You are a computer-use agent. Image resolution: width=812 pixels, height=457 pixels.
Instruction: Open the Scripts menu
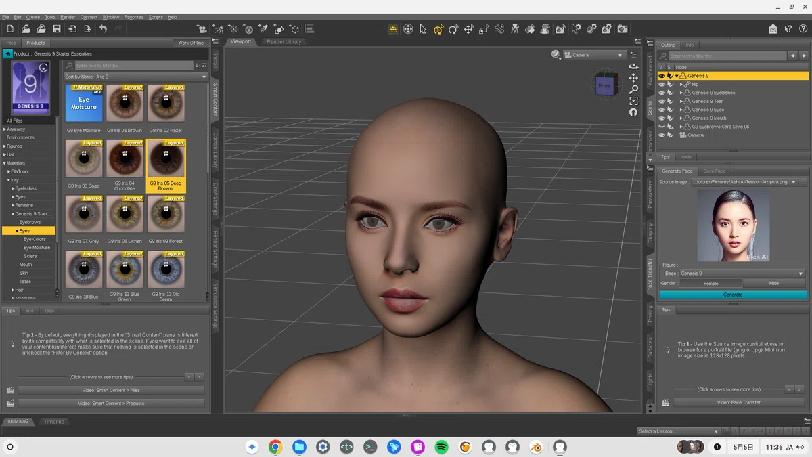(x=156, y=17)
